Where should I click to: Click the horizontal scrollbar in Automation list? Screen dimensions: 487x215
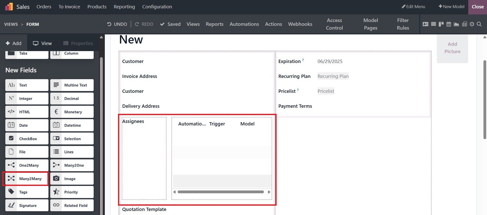(x=221, y=192)
